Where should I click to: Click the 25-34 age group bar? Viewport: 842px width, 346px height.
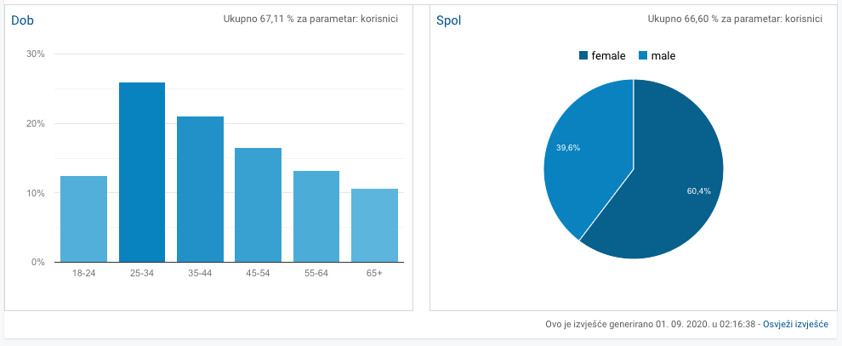click(142, 173)
